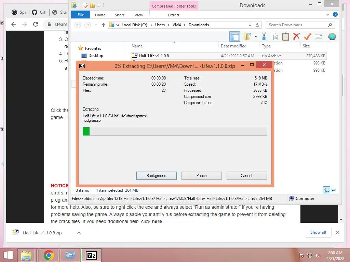The image size is (350, 262).
Task: Open Chrome from the taskbar
Action: pyautogui.click(x=49, y=255)
